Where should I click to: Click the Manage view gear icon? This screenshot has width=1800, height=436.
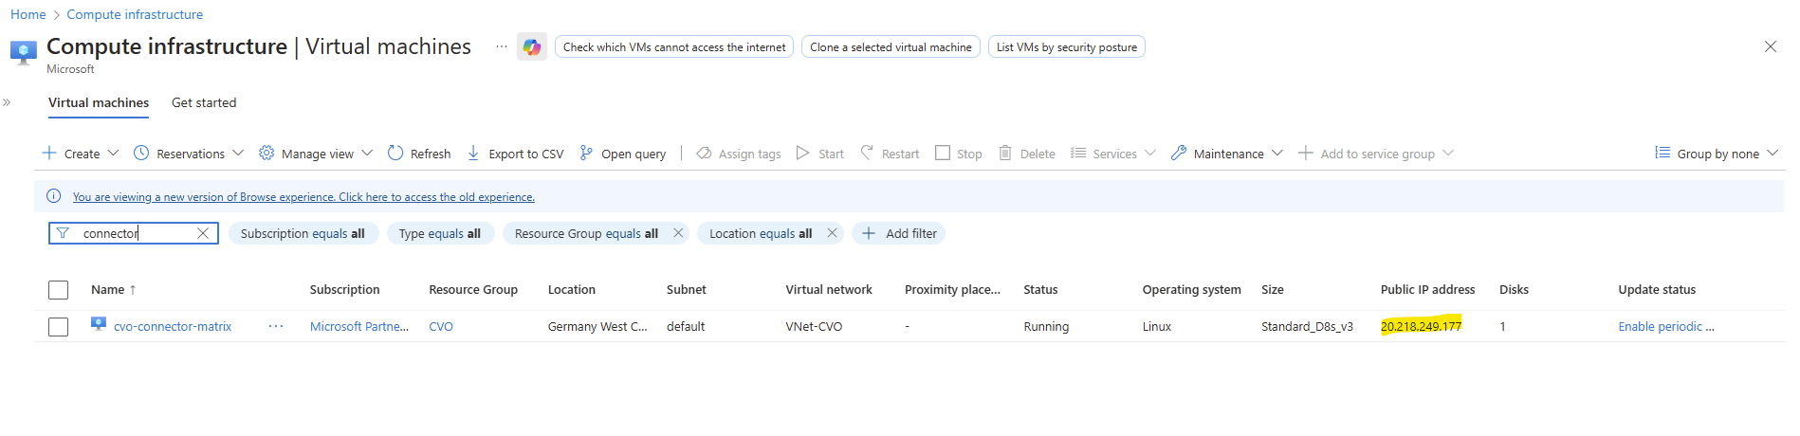[x=266, y=153]
